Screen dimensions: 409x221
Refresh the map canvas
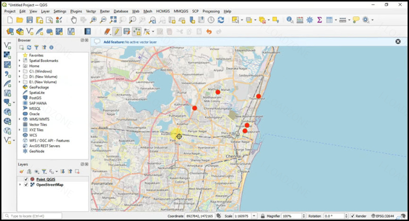(221, 20)
